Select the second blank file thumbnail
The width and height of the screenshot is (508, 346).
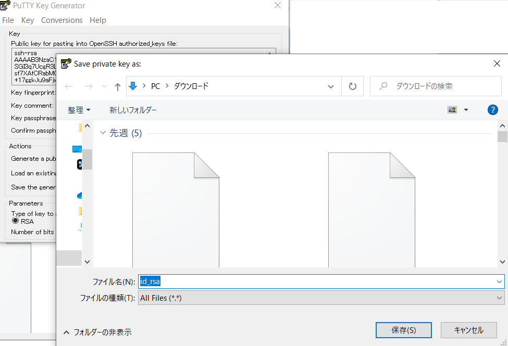point(371,210)
